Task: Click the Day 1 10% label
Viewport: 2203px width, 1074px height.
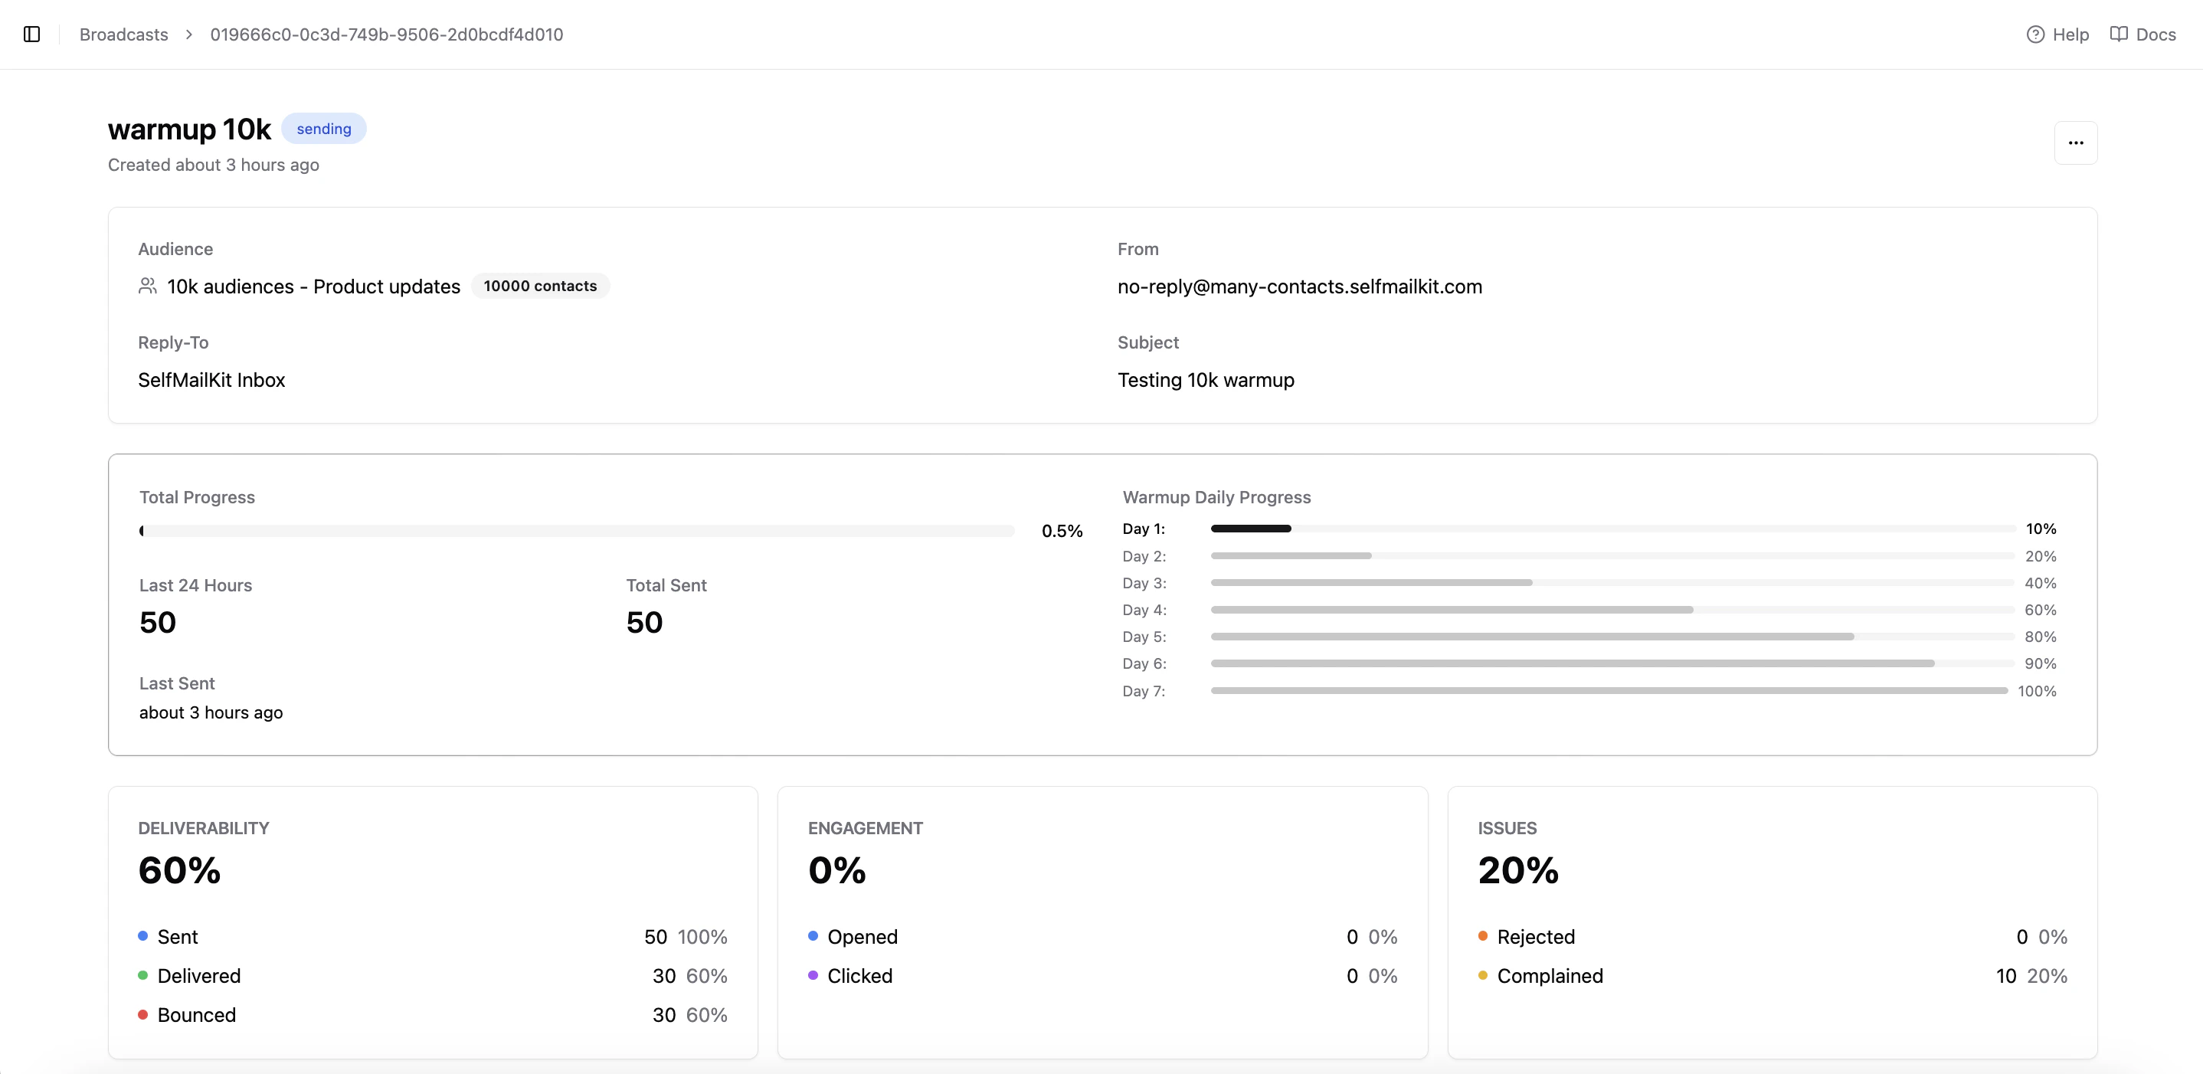Action: click(x=2041, y=529)
